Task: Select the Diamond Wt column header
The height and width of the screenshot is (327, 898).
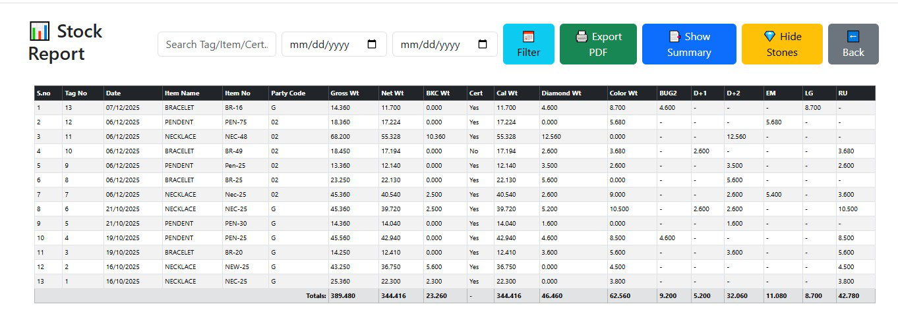Action: point(562,93)
